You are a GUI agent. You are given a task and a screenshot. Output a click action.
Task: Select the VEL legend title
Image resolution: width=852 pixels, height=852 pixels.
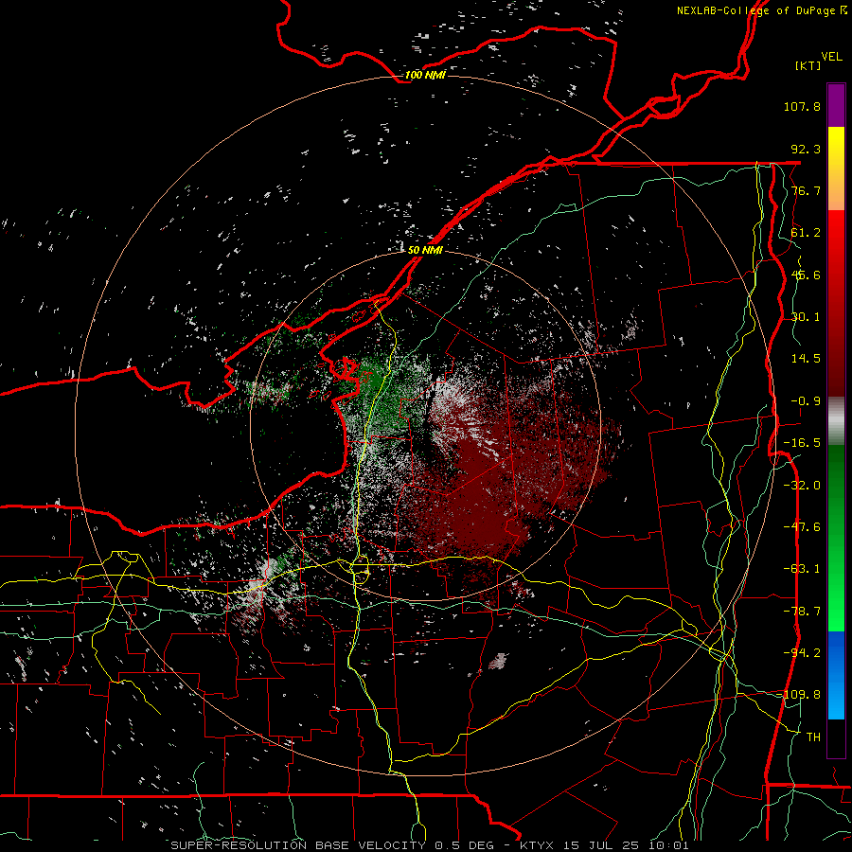tap(831, 57)
